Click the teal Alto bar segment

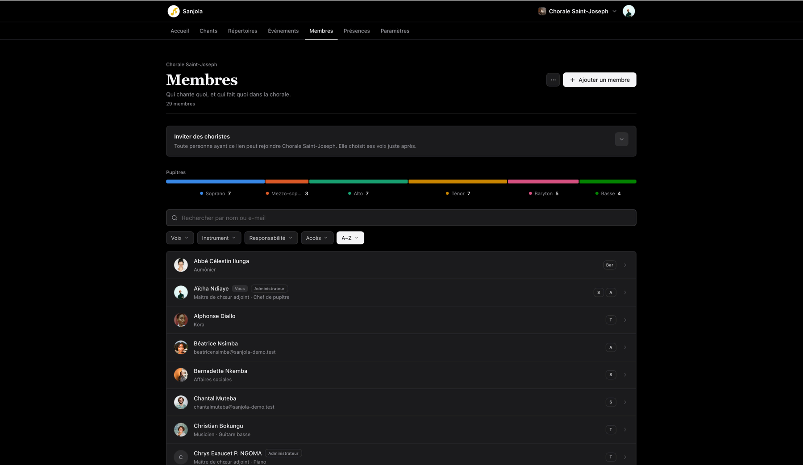(358, 182)
